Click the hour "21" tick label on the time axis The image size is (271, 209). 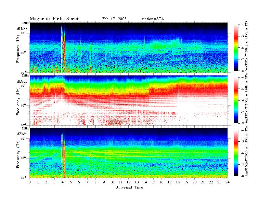point(203,182)
